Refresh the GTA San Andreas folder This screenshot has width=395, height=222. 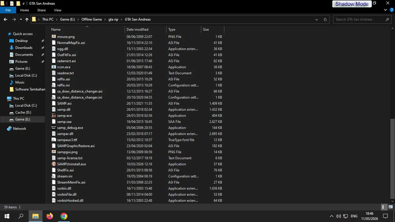[325, 19]
